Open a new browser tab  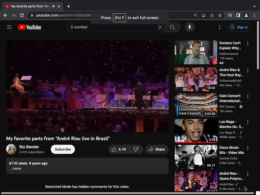(69, 6)
